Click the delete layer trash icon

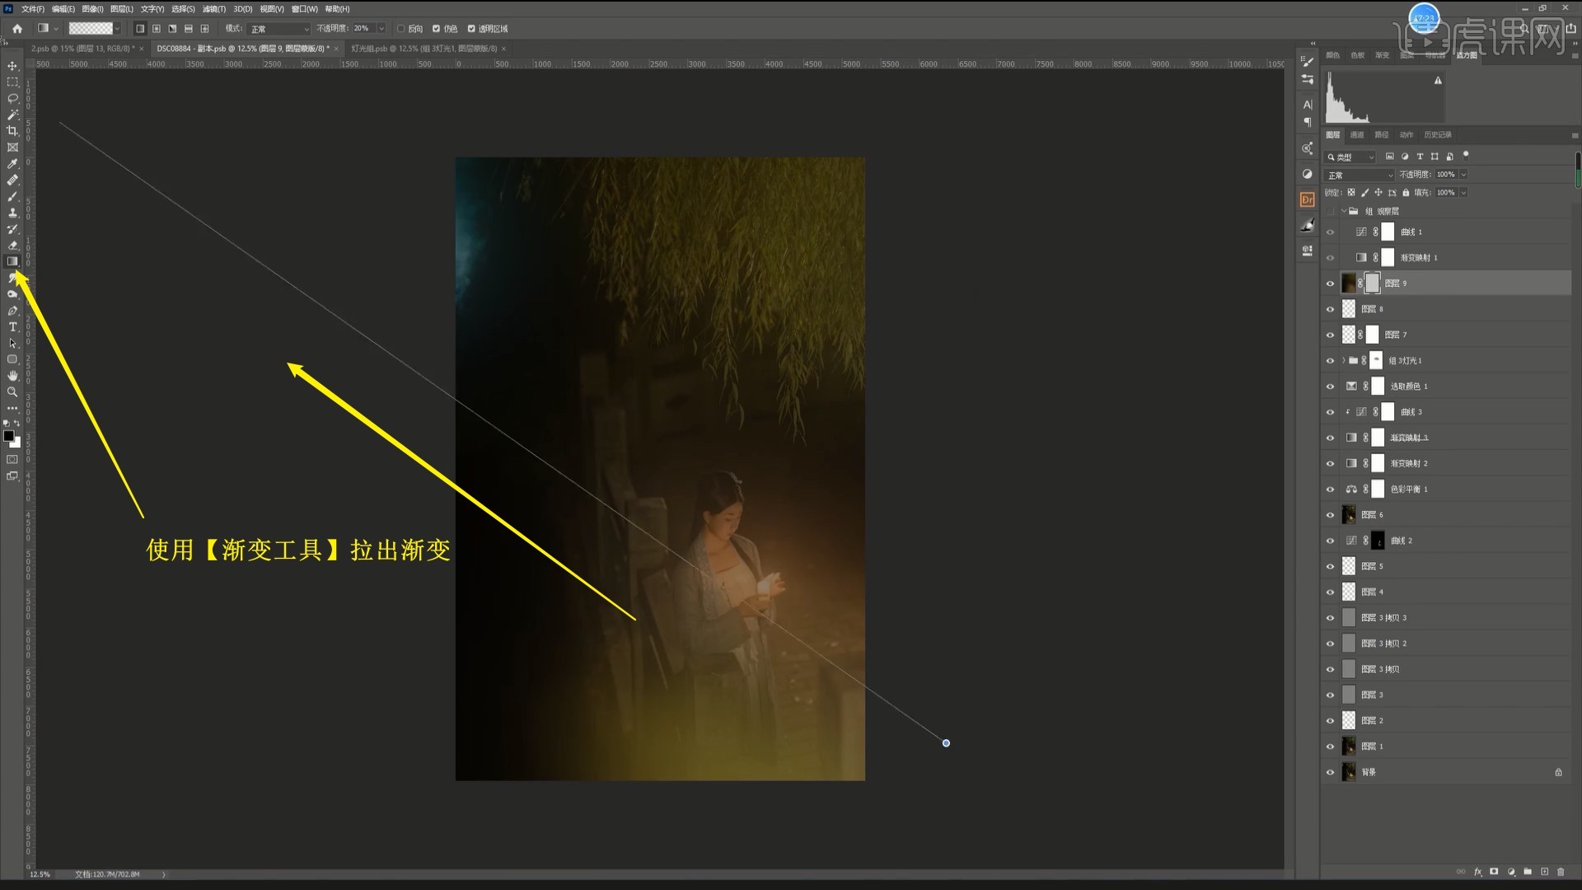coord(1561,872)
